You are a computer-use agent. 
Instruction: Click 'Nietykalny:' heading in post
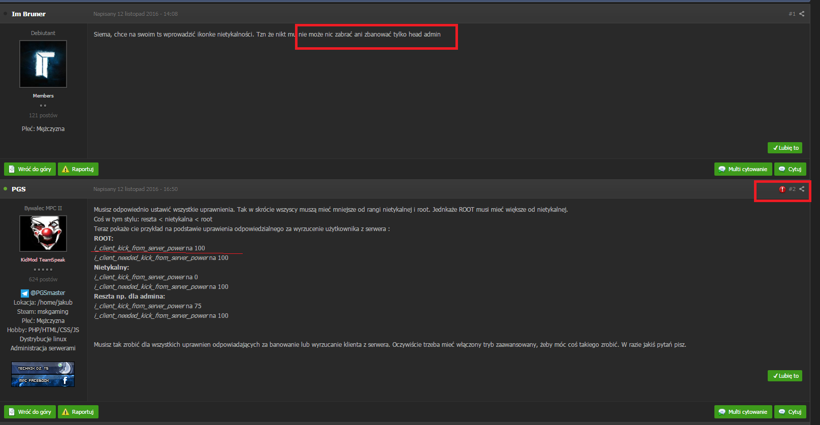coord(111,268)
